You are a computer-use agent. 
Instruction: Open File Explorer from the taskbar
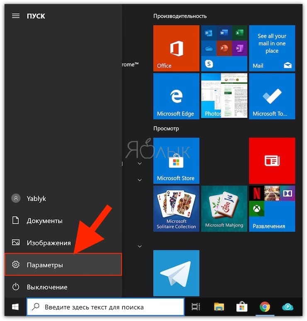point(219,307)
